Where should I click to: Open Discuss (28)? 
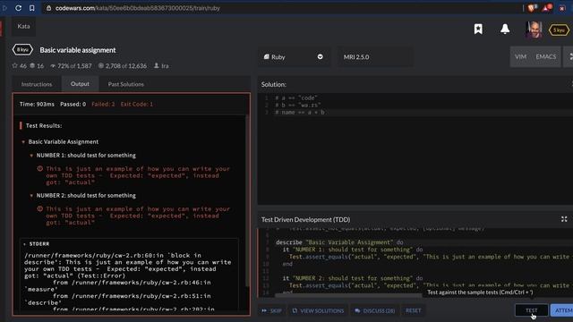(375, 310)
